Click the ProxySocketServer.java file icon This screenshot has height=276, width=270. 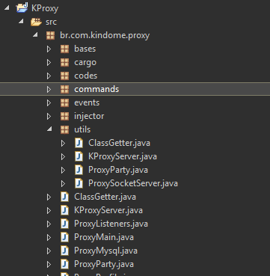[x=79, y=183]
